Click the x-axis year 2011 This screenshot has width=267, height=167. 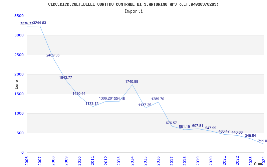point(92,161)
